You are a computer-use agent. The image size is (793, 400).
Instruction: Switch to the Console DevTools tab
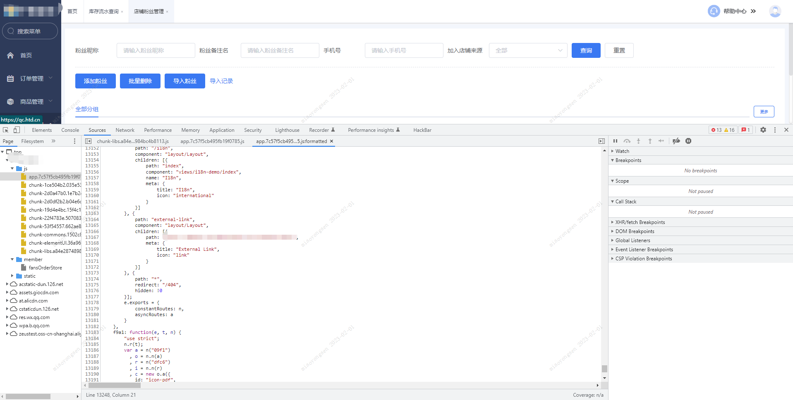coord(70,130)
